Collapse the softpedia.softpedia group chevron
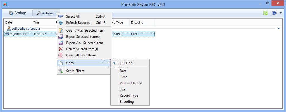Screen dimensions: 286x112 278,29
